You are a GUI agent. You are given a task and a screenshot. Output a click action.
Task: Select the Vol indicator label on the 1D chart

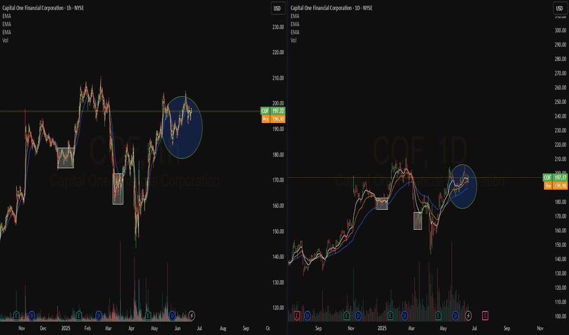(294, 40)
